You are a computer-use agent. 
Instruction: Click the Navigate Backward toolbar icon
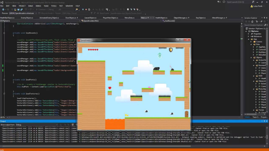pyautogui.click(x=3, y=10)
